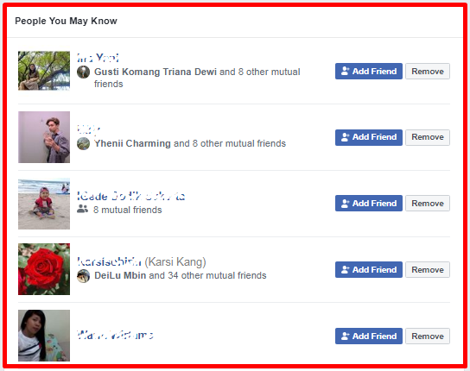The image size is (470, 371).
Task: Remove the baby on beach suggestion
Action: (428, 204)
